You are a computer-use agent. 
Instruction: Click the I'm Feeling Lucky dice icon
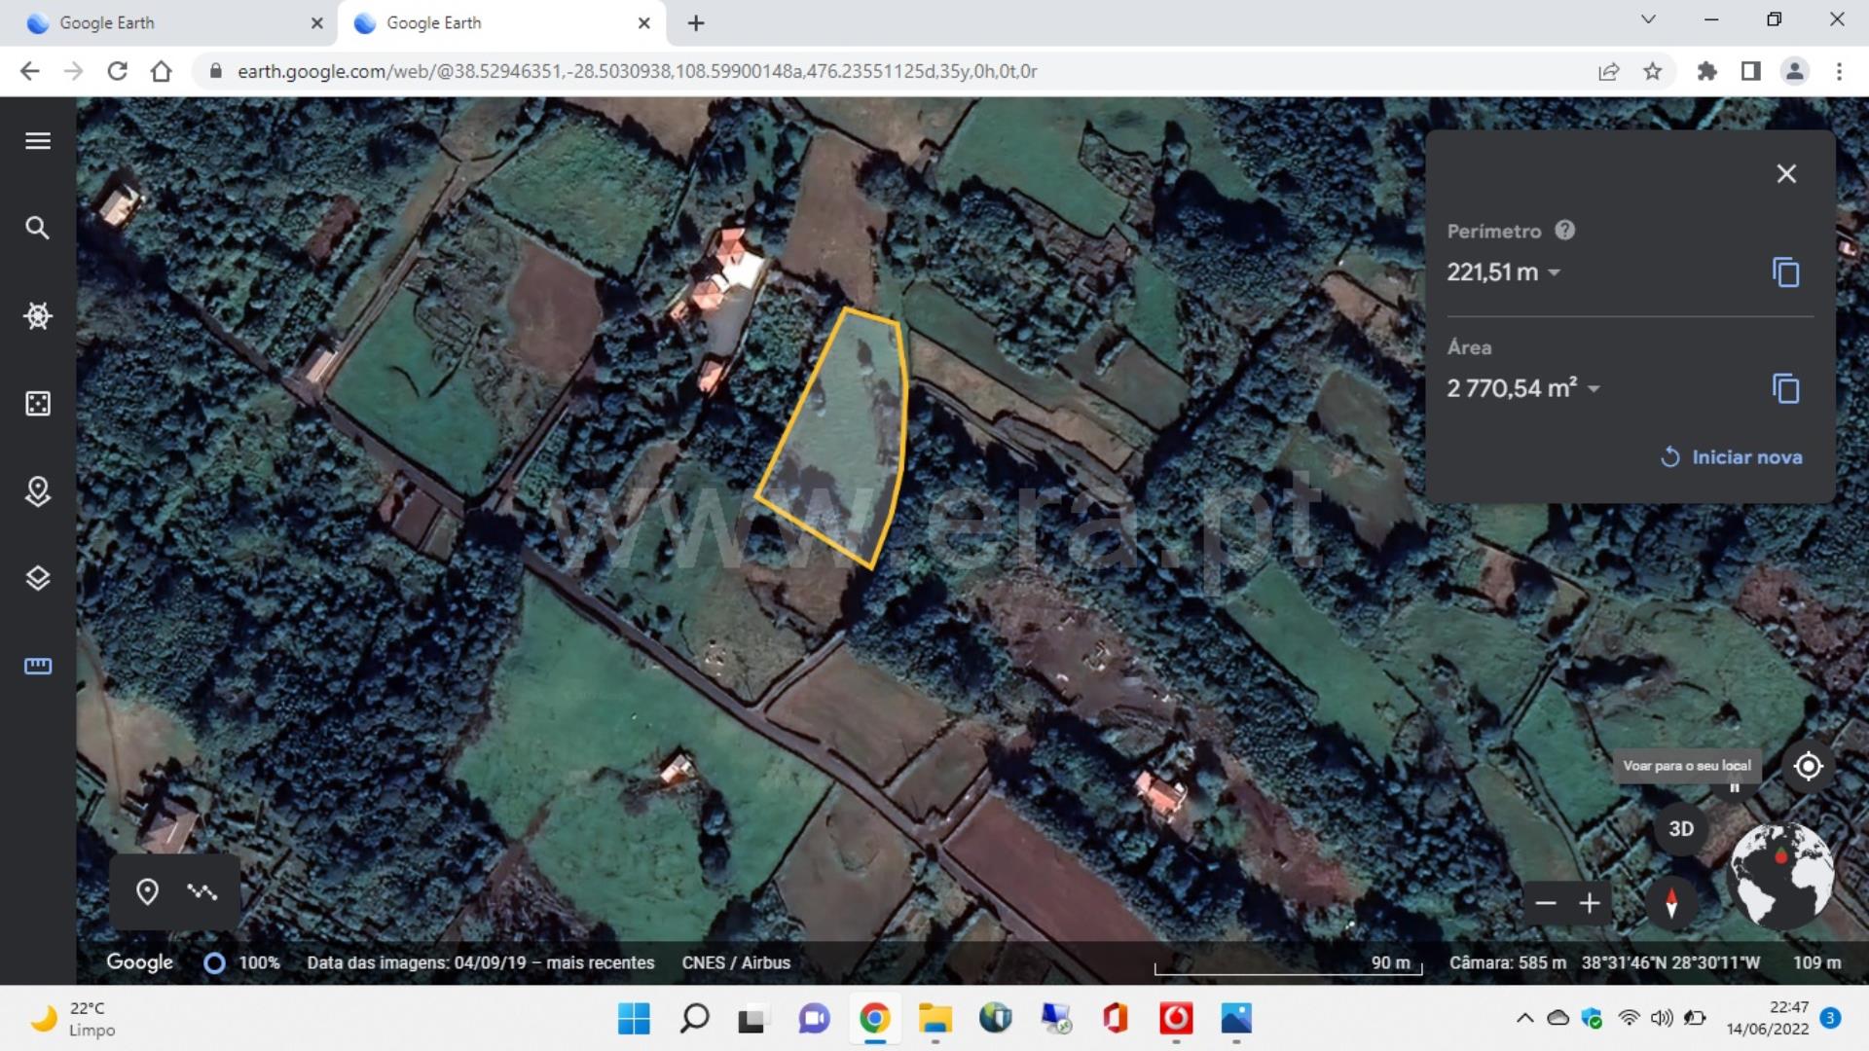[x=38, y=403]
